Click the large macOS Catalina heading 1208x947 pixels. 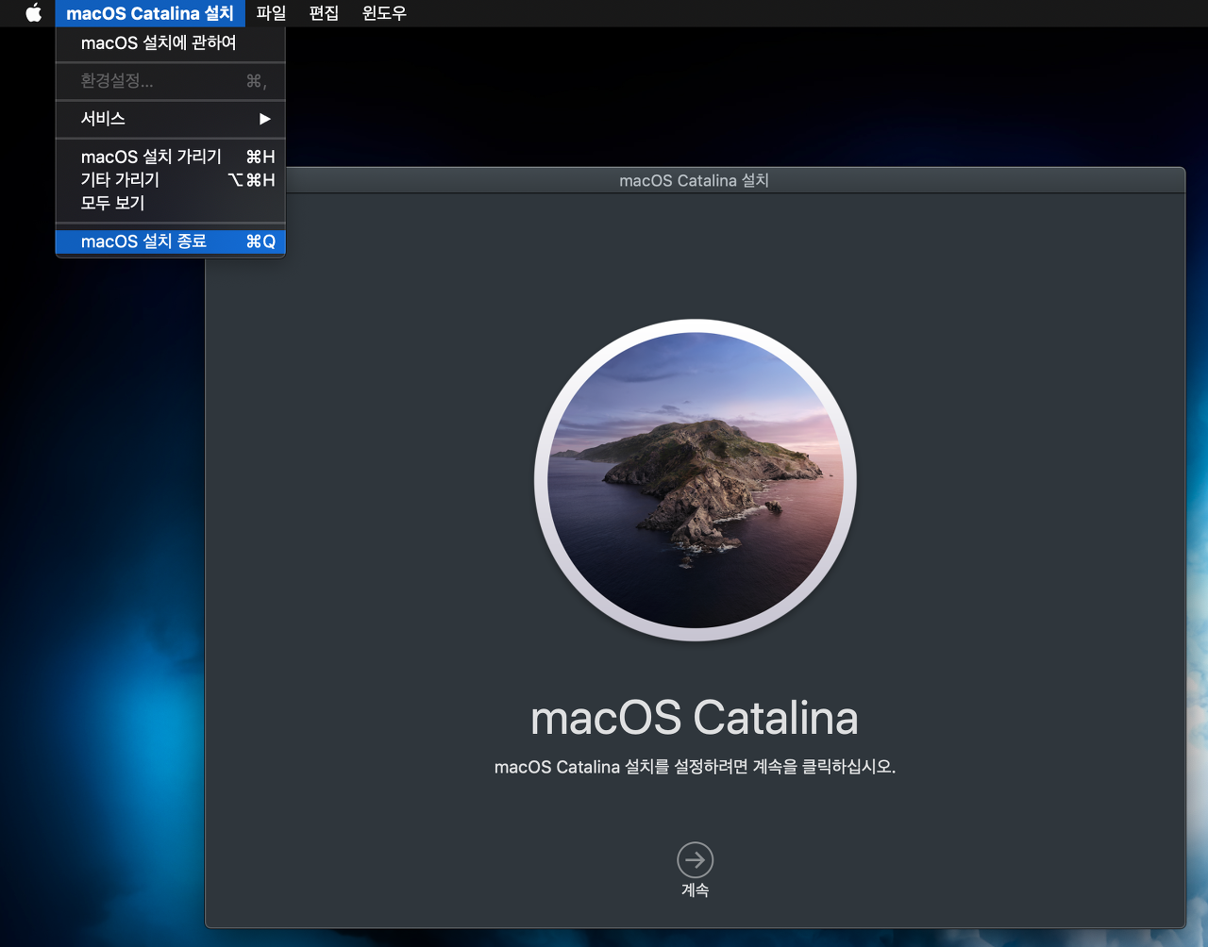[x=695, y=718]
